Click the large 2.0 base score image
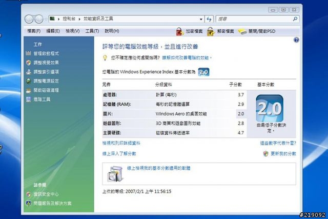The image size is (328, 219). point(270,108)
